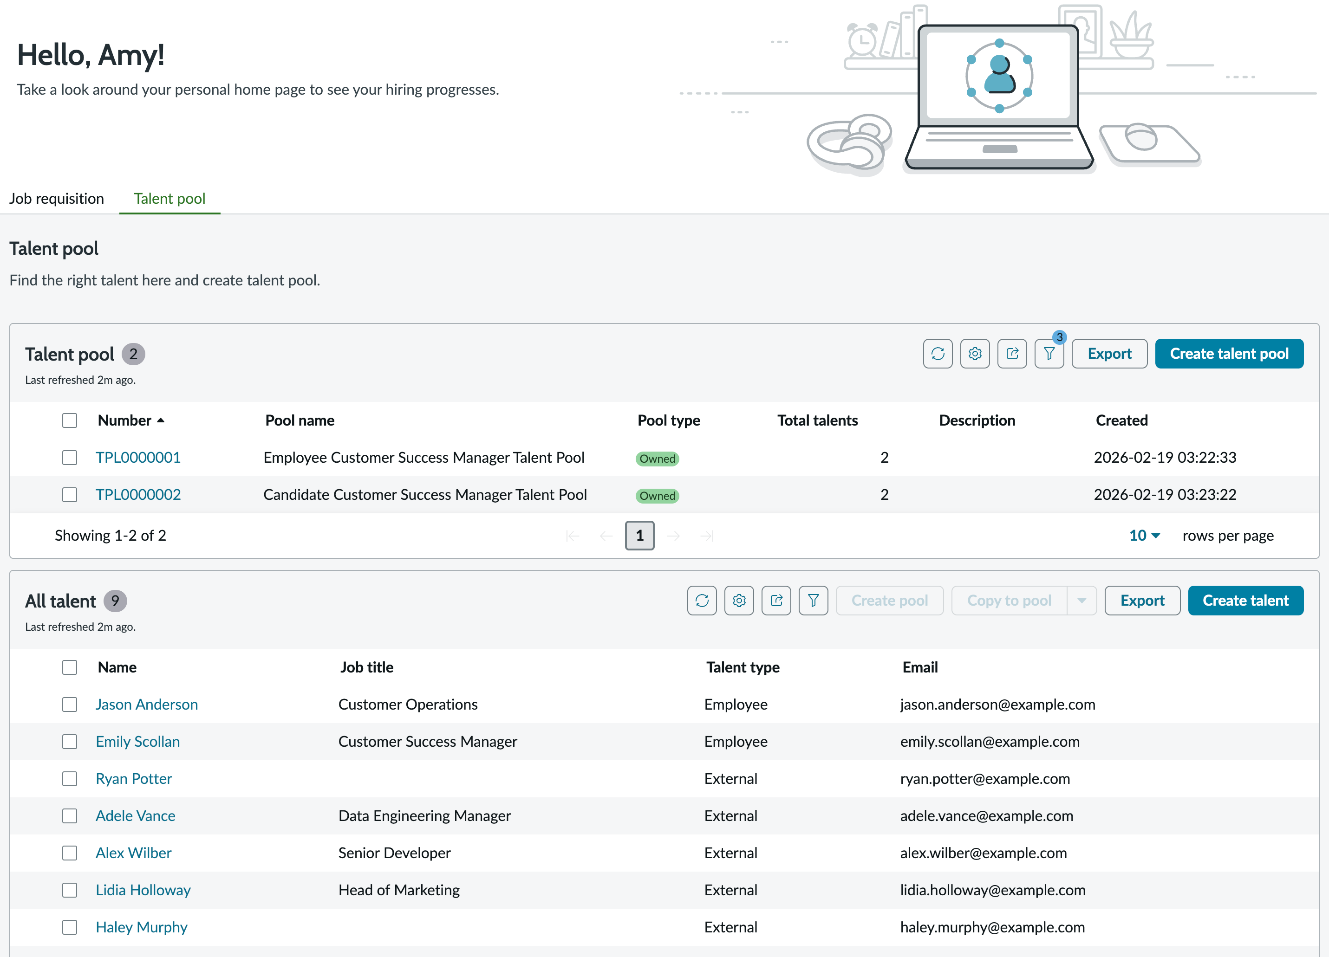
Task: Check the Haley Murphy checkbox
Action: coord(70,927)
